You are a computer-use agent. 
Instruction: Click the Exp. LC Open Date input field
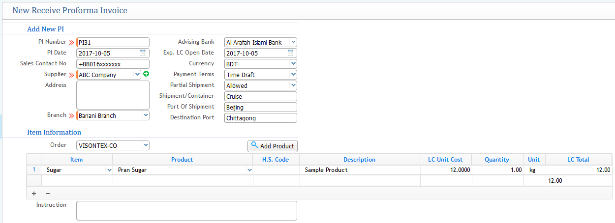coord(260,53)
